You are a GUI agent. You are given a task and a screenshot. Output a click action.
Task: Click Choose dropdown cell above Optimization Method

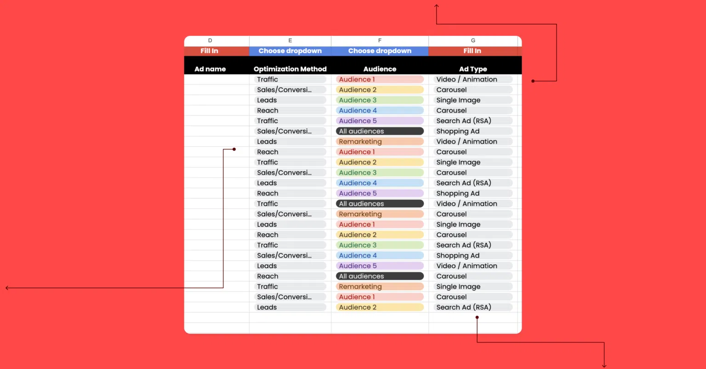[x=290, y=51]
